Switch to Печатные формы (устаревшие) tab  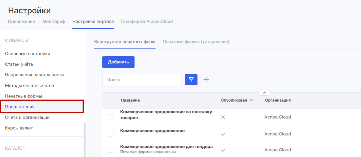tap(196, 42)
